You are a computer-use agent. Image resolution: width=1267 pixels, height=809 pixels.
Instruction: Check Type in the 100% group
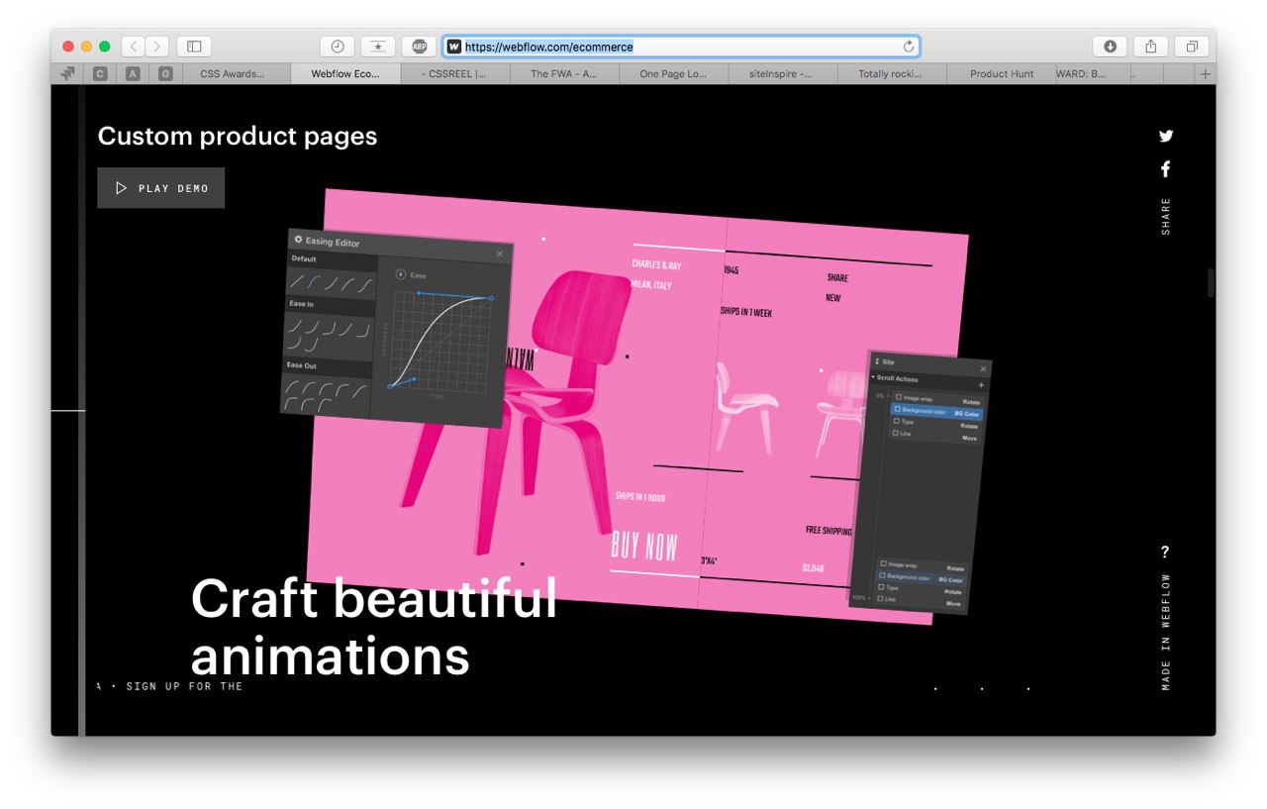(882, 587)
